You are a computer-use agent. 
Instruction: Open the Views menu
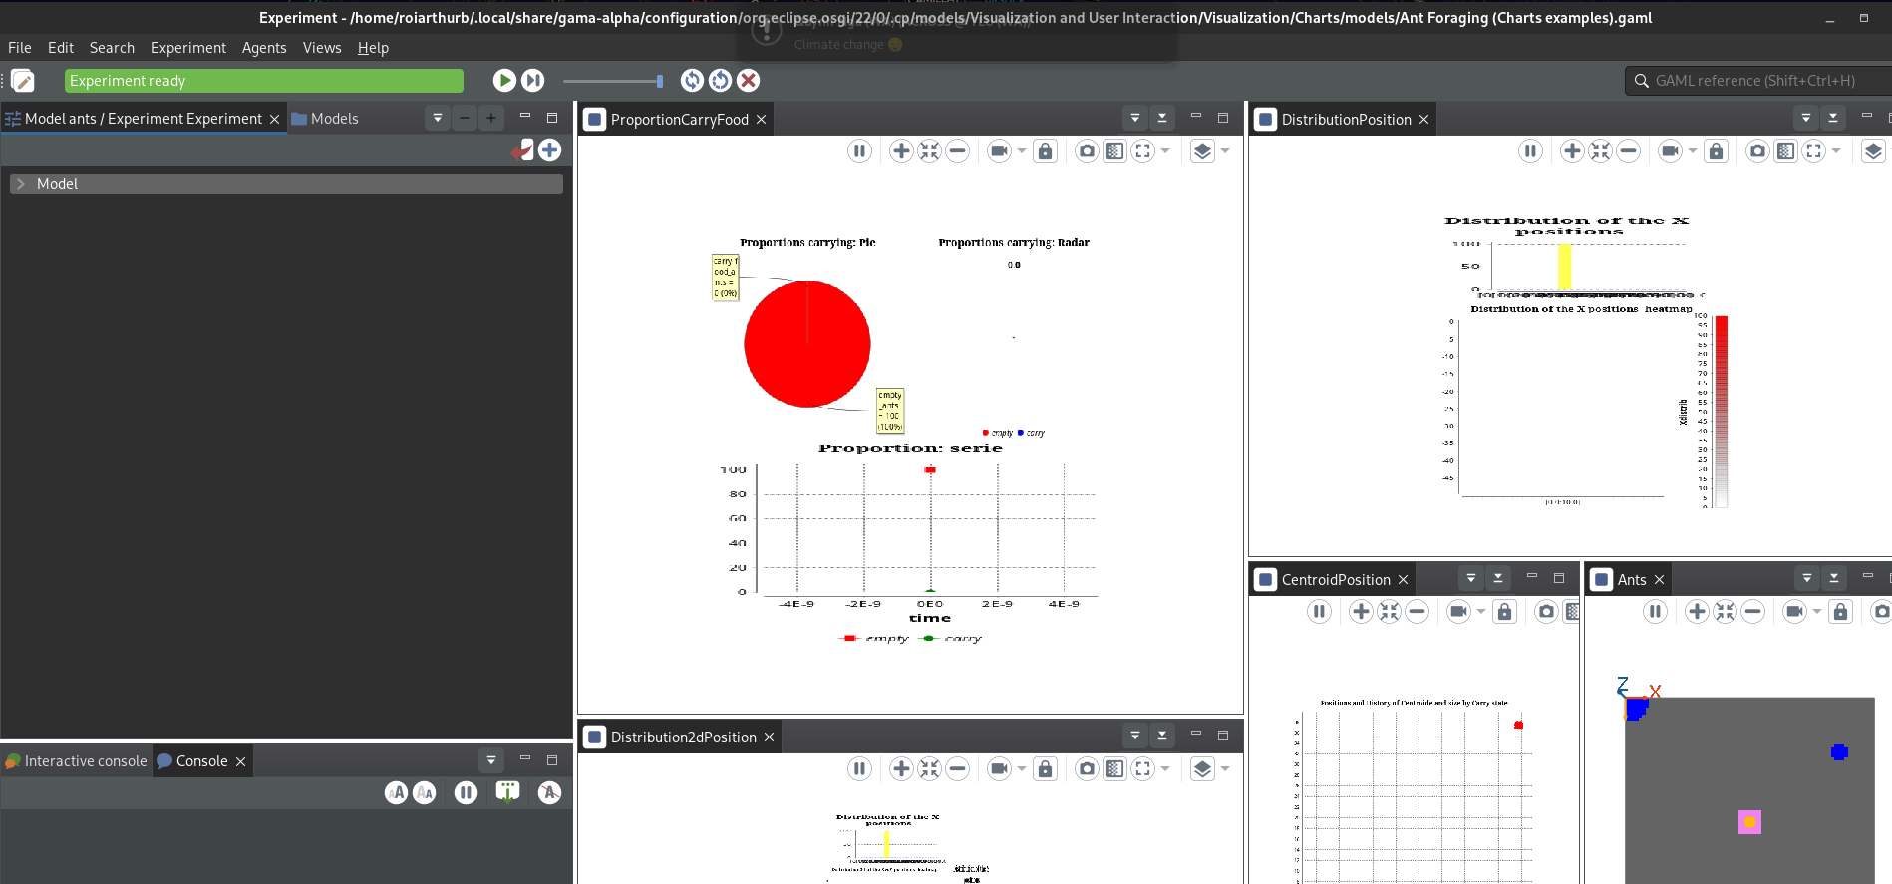click(x=322, y=47)
